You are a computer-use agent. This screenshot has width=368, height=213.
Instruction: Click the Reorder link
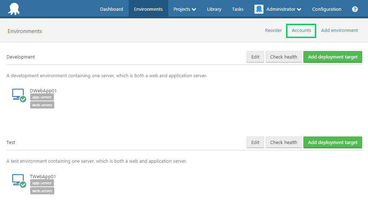[273, 31]
